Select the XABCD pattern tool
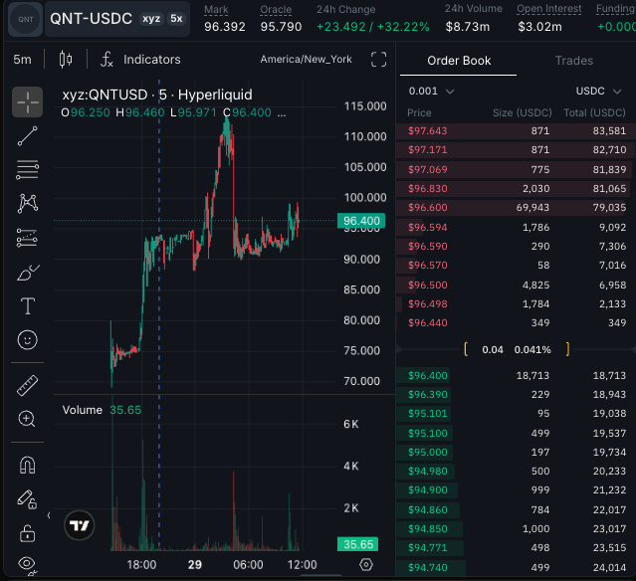This screenshot has width=636, height=581. tap(27, 203)
